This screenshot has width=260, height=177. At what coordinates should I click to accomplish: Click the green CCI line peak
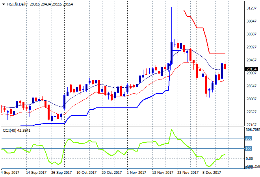tap(172, 129)
